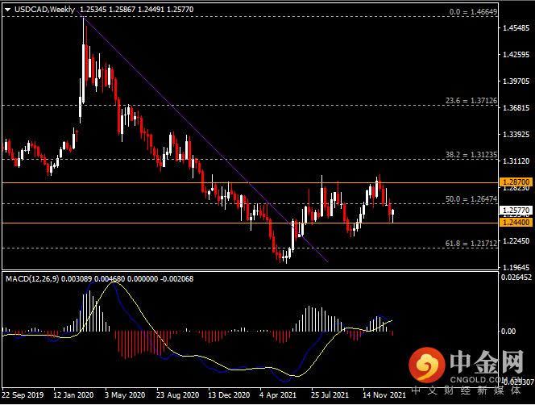Viewport: 535px width, 405px height.
Task: Click the 1.24400 orange price tag
Action: point(516,223)
